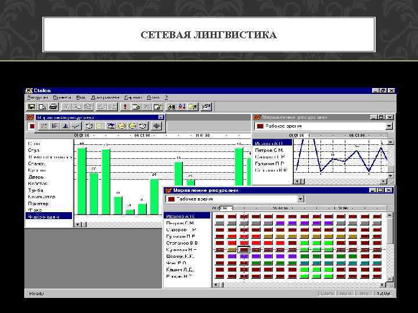This screenshot has height=313, width=418.
Task: Click the binoculars Find icon
Action: [x=171, y=107]
